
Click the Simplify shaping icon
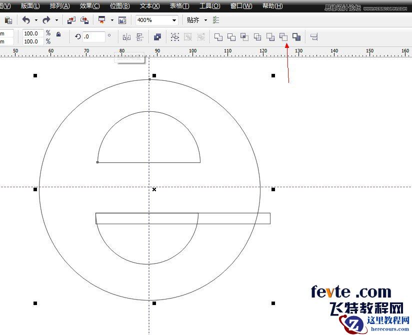tap(256, 36)
